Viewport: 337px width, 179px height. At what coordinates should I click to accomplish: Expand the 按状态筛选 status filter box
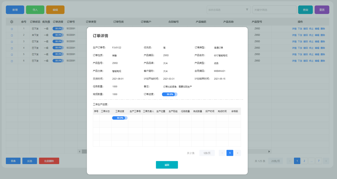point(225,10)
